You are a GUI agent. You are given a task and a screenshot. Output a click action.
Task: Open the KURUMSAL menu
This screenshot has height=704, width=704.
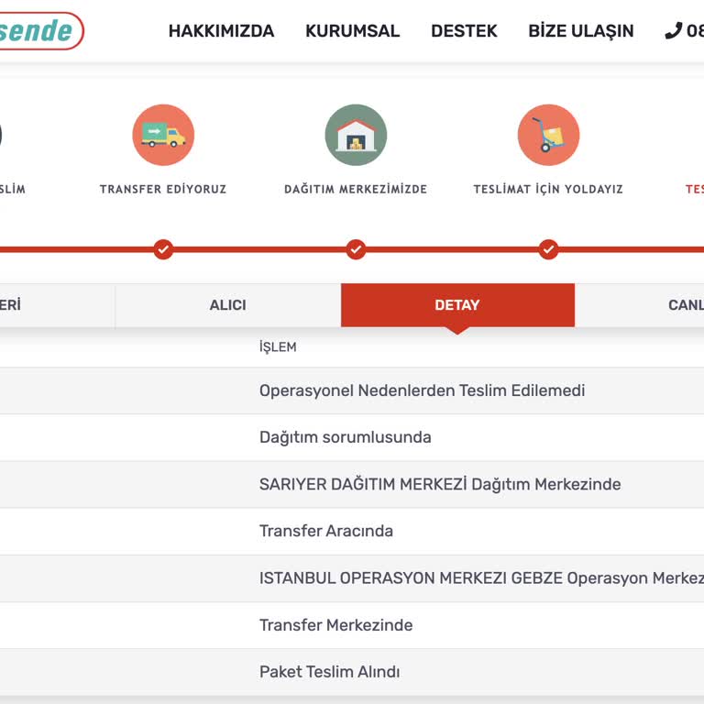point(352,31)
